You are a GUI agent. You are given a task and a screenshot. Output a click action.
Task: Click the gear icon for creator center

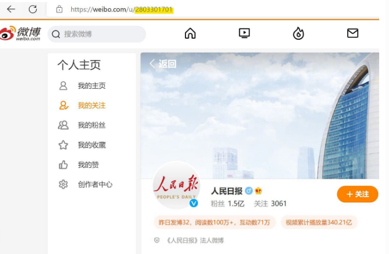click(x=63, y=184)
